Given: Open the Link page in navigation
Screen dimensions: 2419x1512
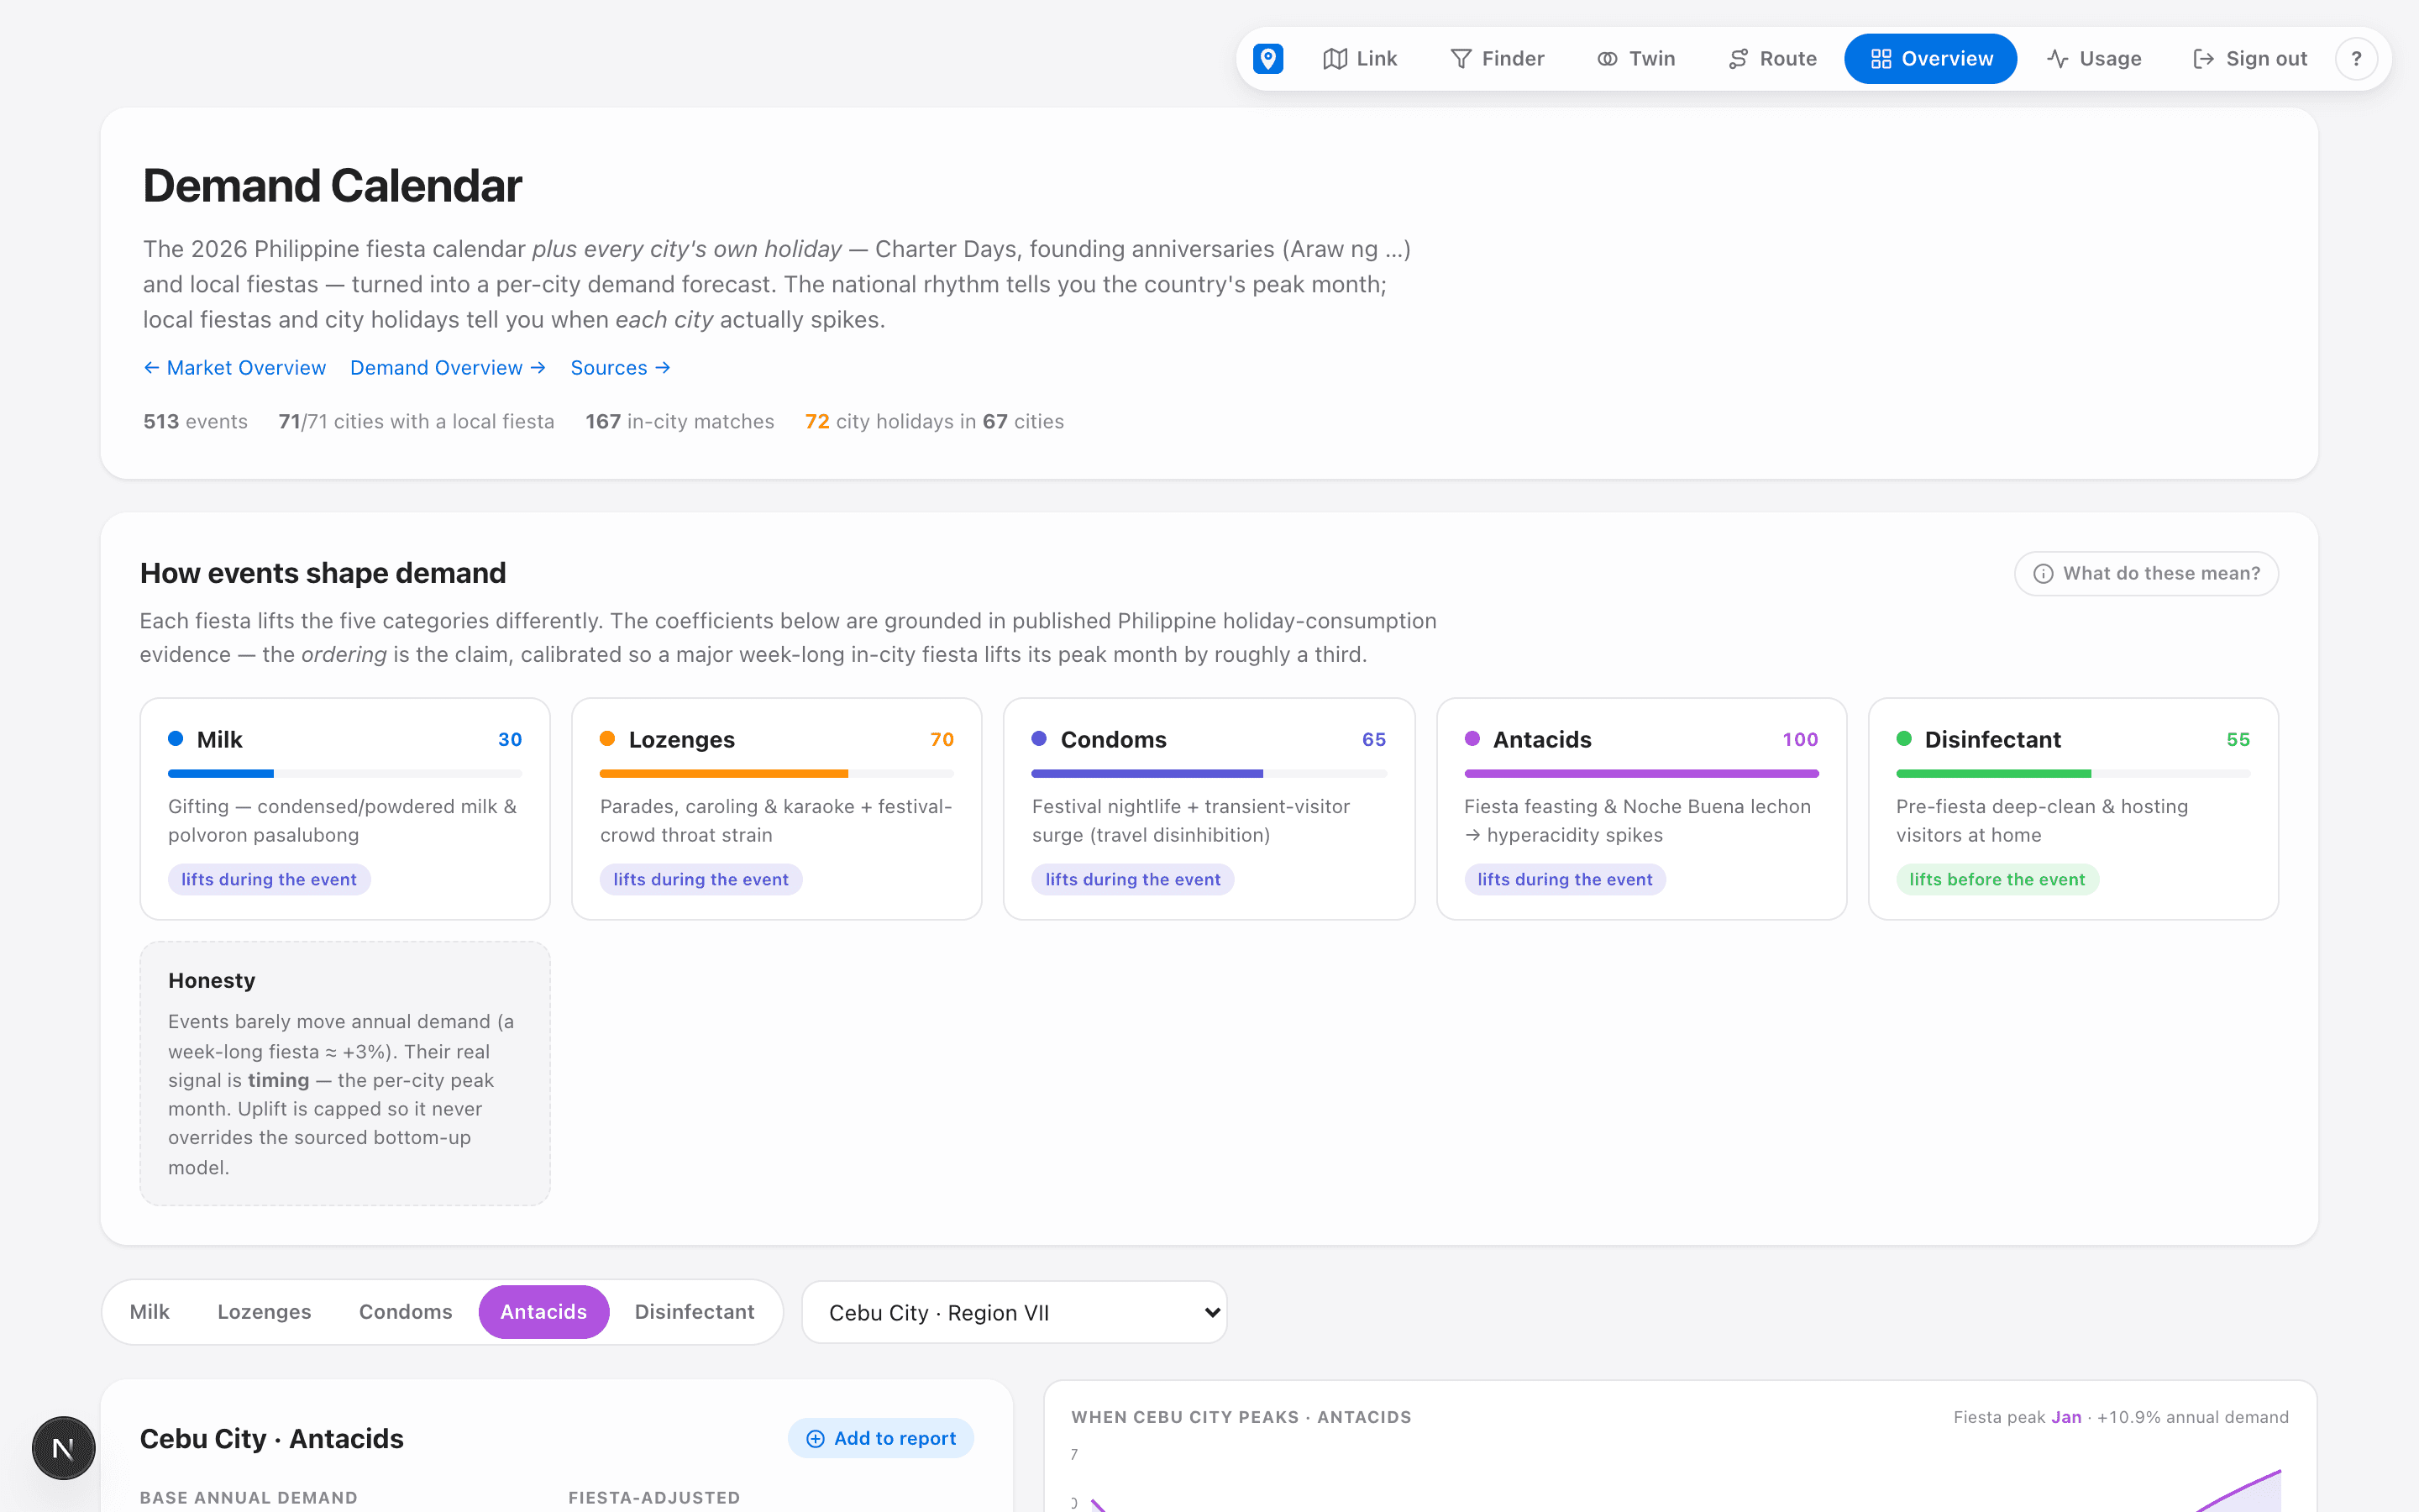Looking at the screenshot, I should [x=1360, y=59].
